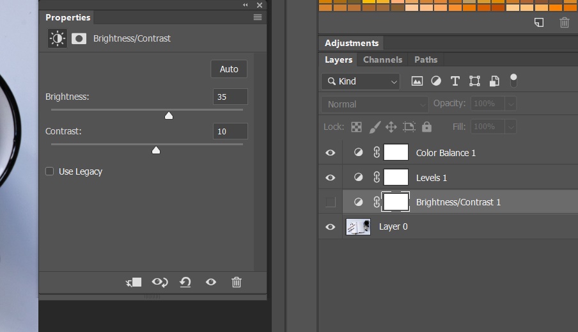Lock image pixels with brush icon

375,127
